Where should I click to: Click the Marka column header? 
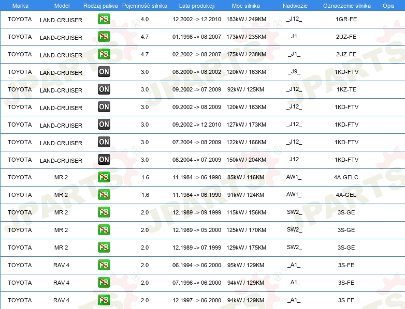coord(20,6)
